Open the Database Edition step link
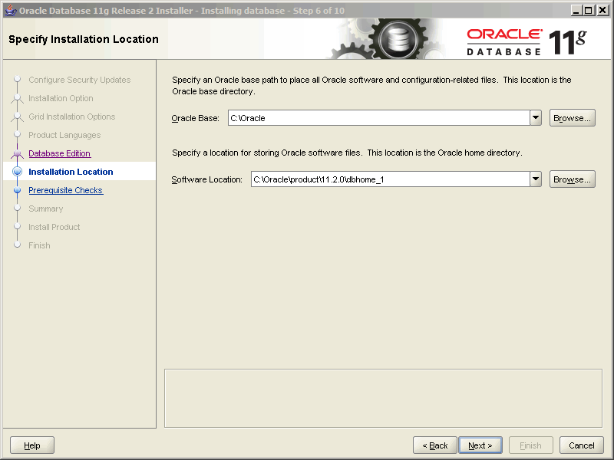614x460 pixels. 60,153
